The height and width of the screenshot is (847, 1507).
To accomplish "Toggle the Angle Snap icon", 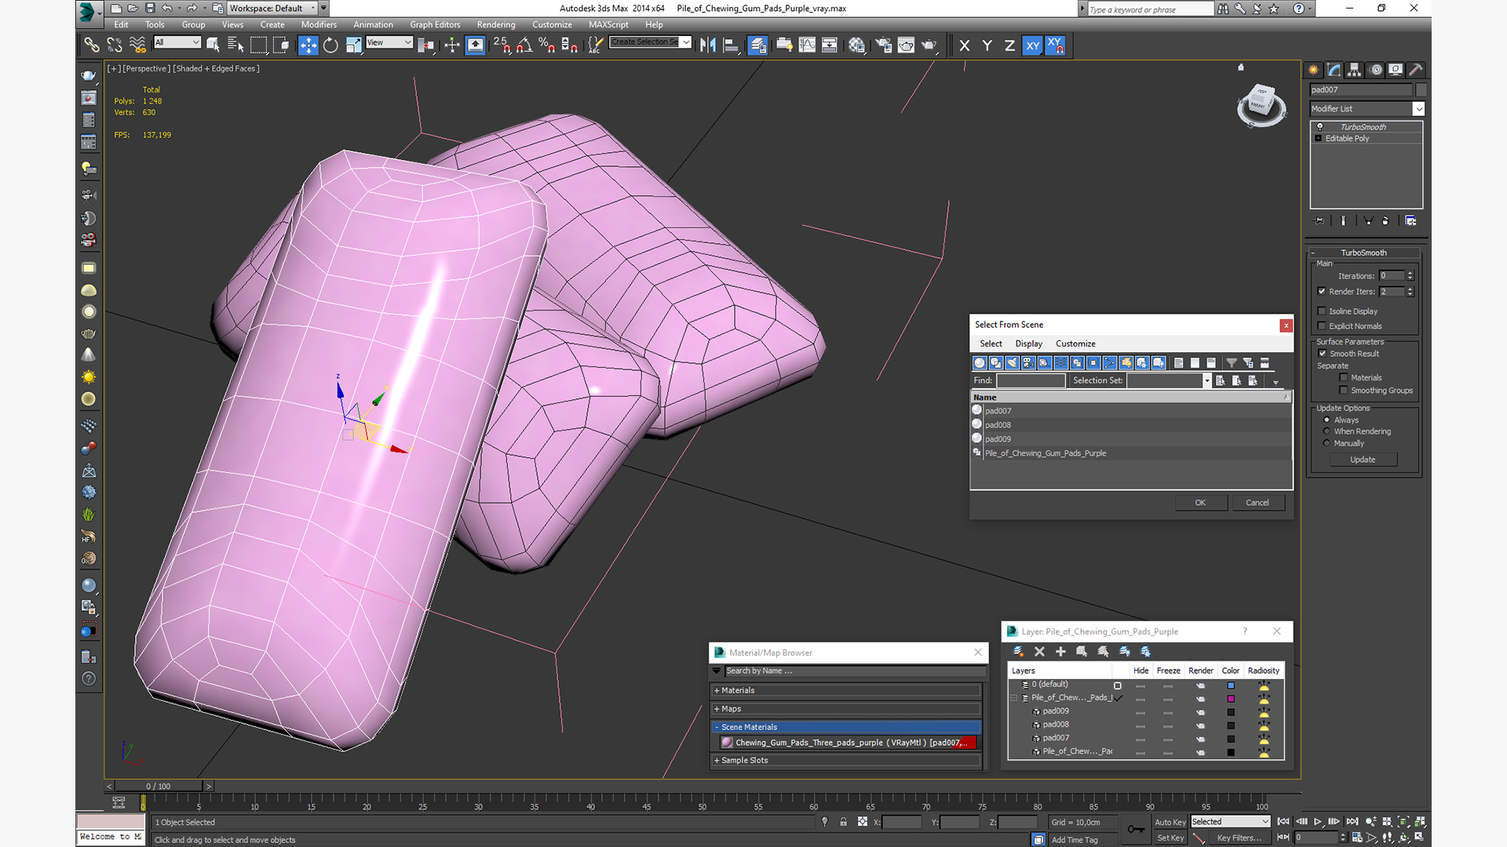I will pyautogui.click(x=524, y=45).
